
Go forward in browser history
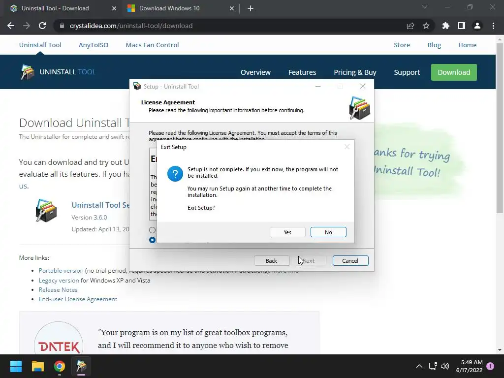tap(27, 26)
